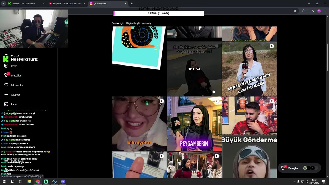Viewport: 329px width, 185px height.
Task: Open the bilmiyolar glasses reel
Action: click(139, 124)
